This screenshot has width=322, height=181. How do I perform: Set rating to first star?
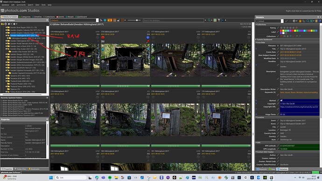[x=281, y=28]
